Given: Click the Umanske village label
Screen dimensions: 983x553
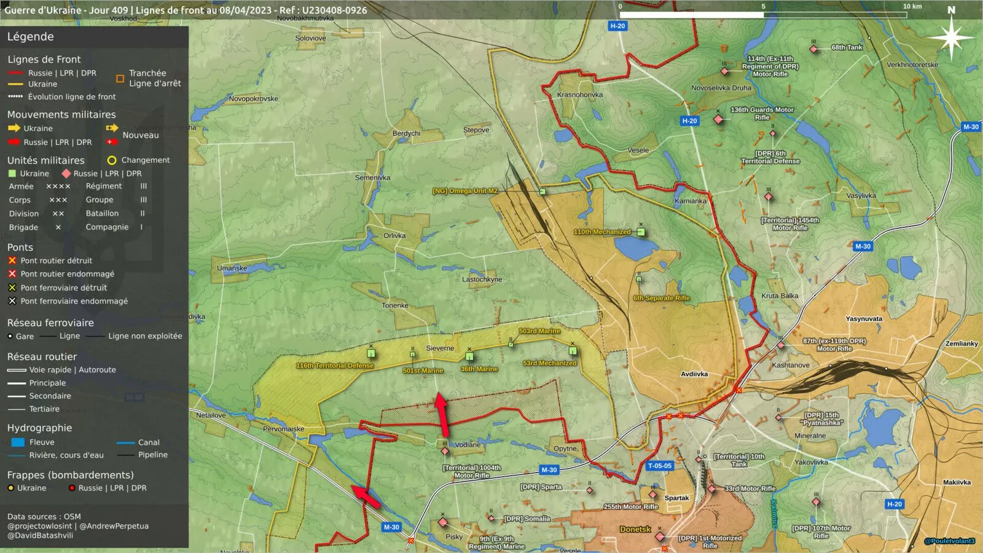Looking at the screenshot, I should coord(232,269).
